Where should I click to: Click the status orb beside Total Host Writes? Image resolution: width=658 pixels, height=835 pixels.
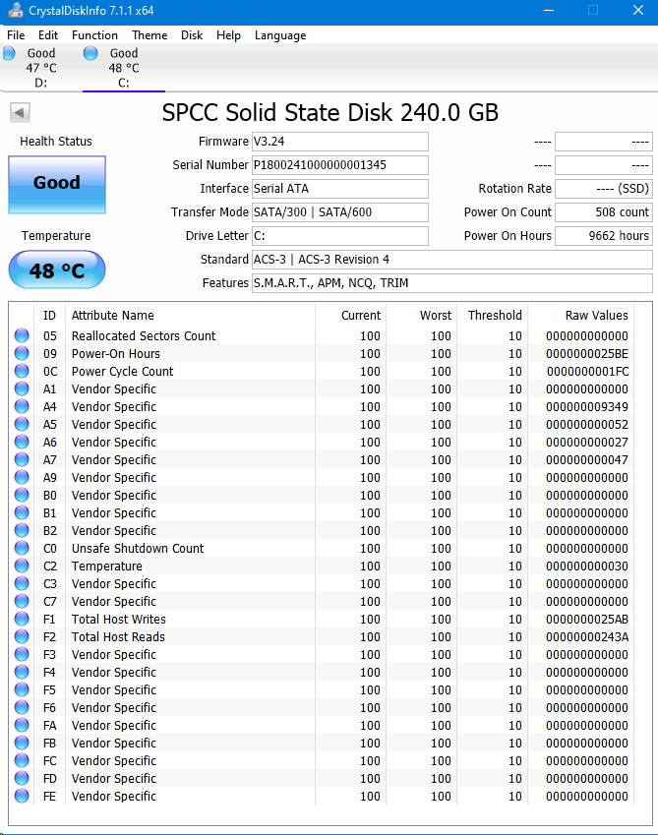(x=22, y=620)
